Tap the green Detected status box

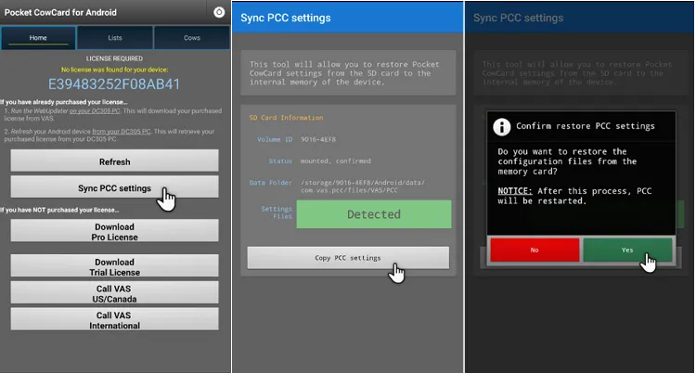374,214
